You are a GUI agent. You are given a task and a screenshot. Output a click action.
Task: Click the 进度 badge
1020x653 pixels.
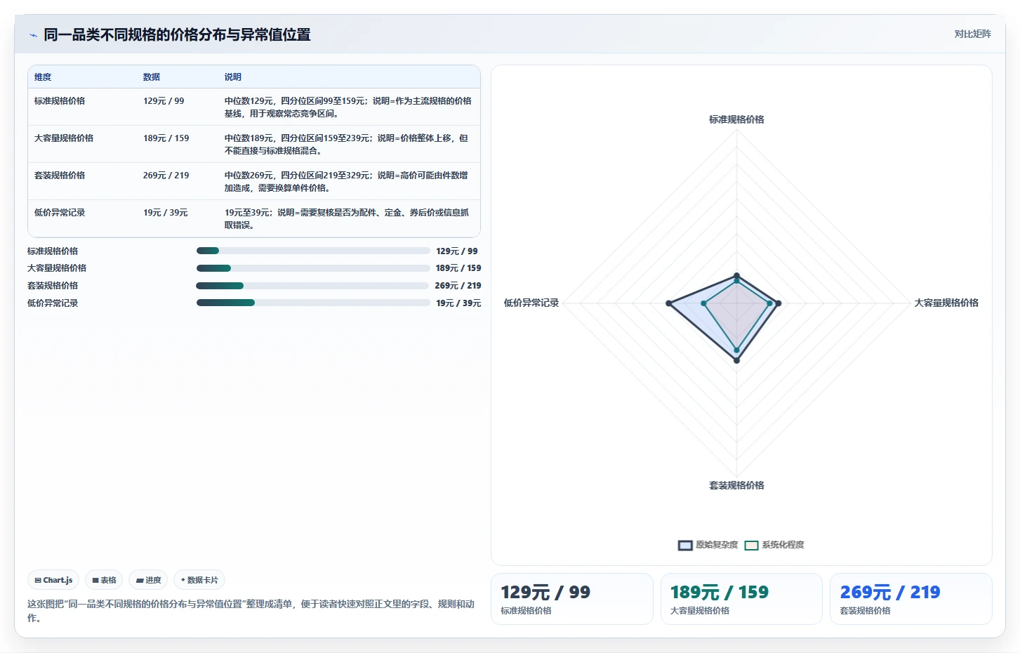point(148,580)
